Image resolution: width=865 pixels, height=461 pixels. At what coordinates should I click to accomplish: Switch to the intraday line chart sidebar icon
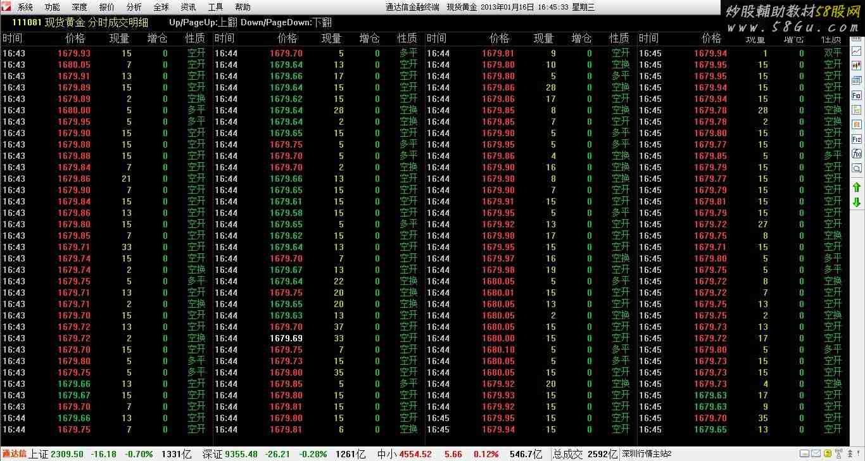857,51
